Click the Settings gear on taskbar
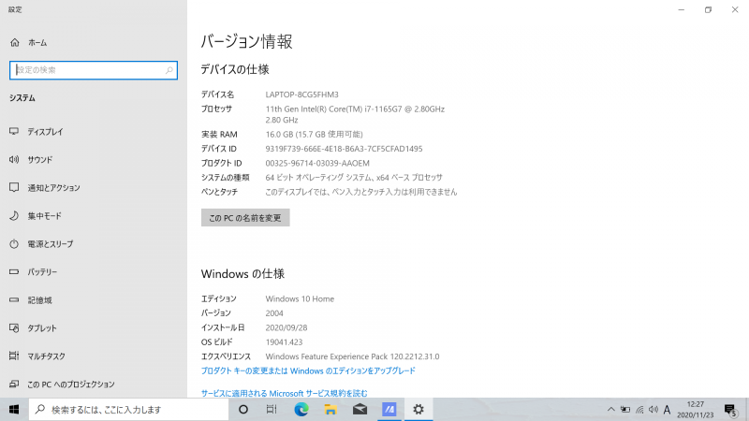 click(419, 410)
